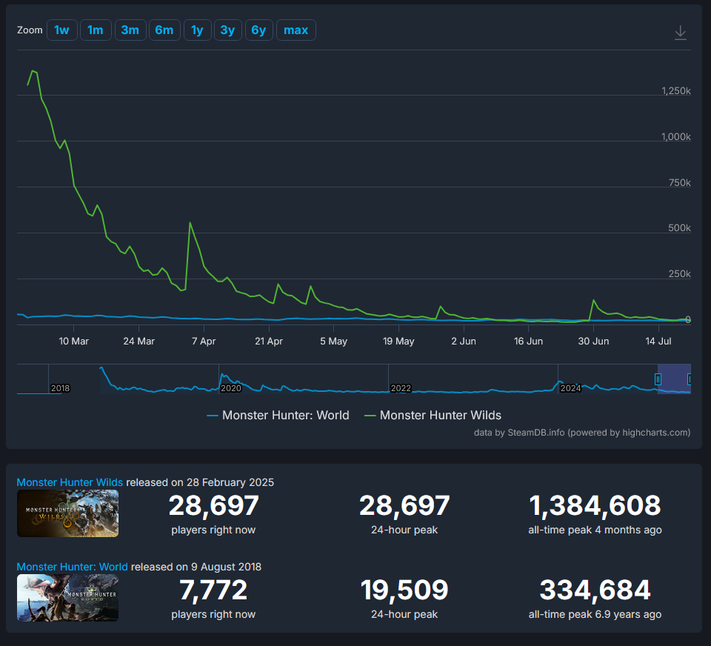Viewport: 711px width, 646px height.
Task: Click the 2 Jun x-axis label
Action: click(x=464, y=341)
